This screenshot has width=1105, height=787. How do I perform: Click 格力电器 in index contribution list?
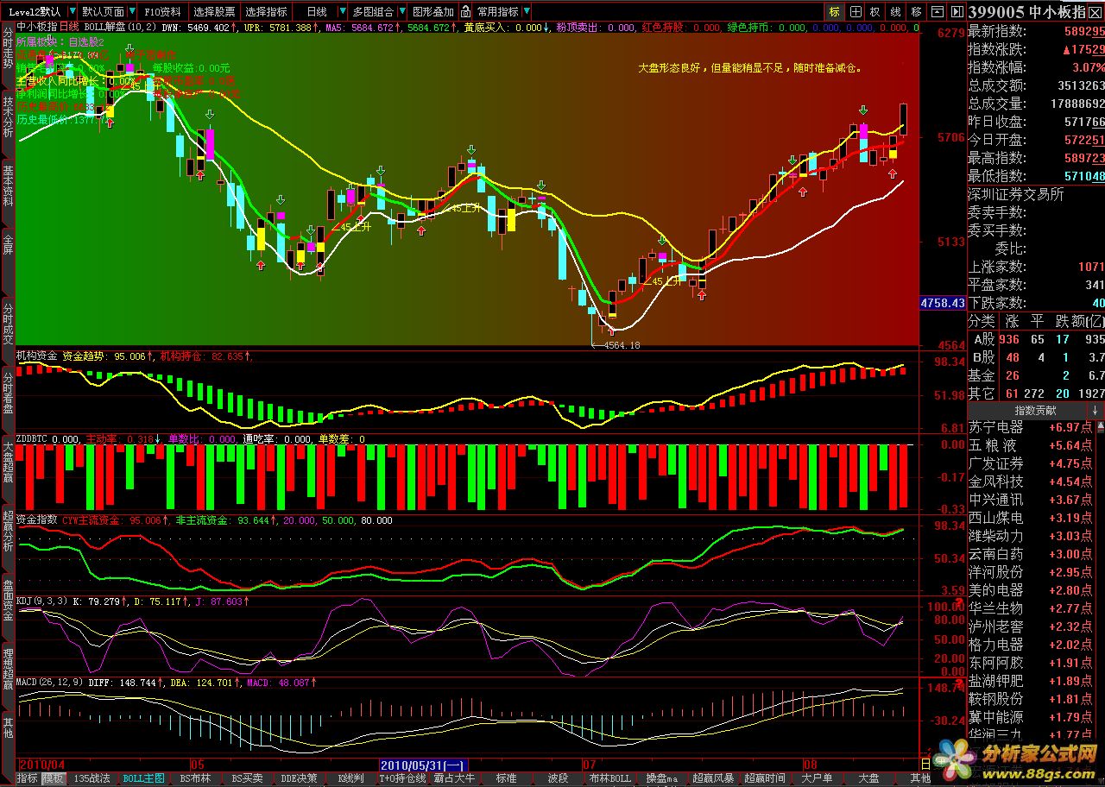[996, 645]
